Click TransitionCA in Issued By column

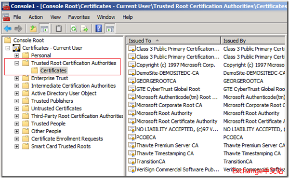(x=238, y=162)
